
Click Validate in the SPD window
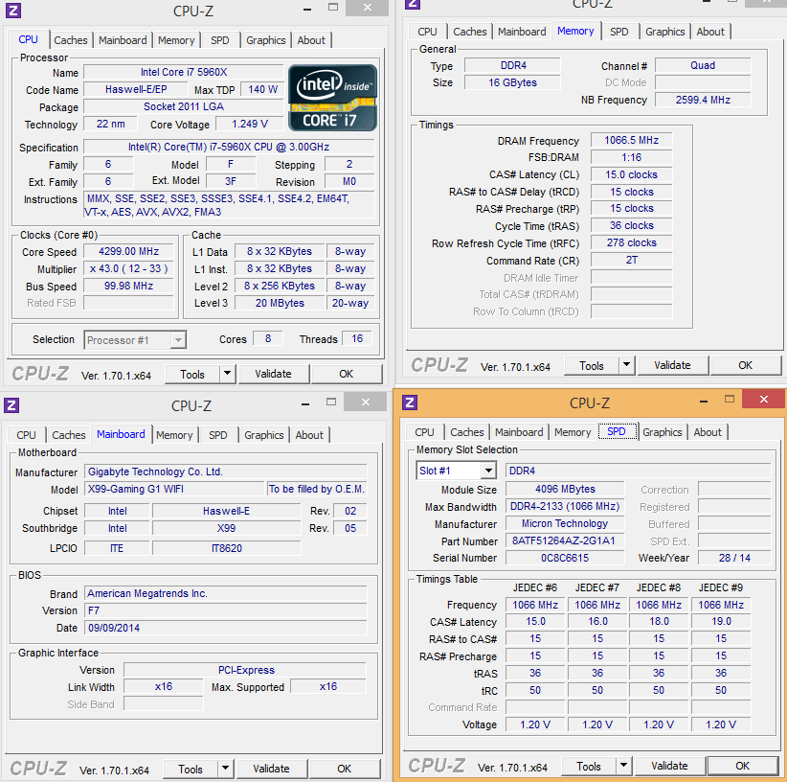click(x=669, y=766)
